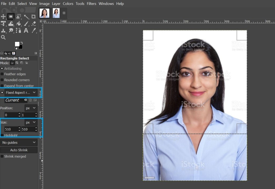Click the Size width input field
The height and width of the screenshot is (189, 275).
(x=10, y=129)
